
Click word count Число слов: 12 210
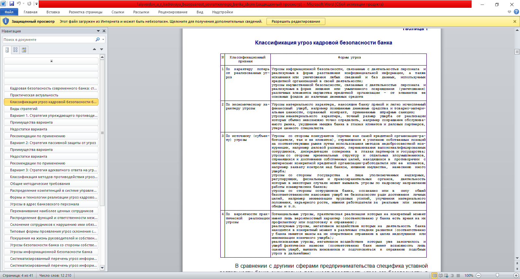[x=55, y=275]
